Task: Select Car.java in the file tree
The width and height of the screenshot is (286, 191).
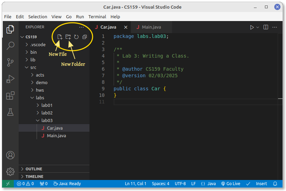Action: 54,128
